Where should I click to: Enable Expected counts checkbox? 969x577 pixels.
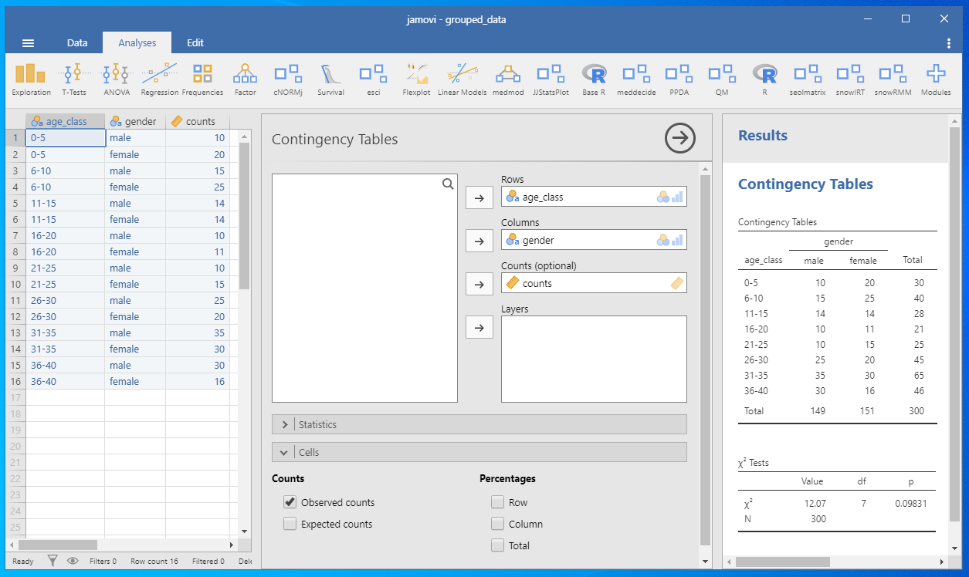click(x=290, y=524)
